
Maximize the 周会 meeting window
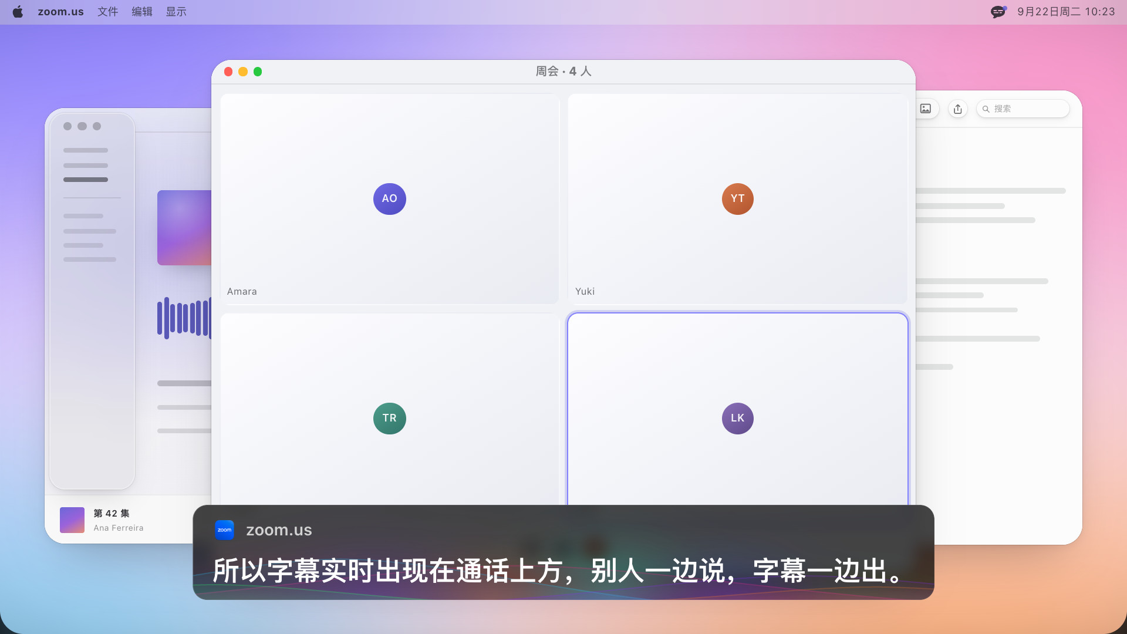click(258, 72)
